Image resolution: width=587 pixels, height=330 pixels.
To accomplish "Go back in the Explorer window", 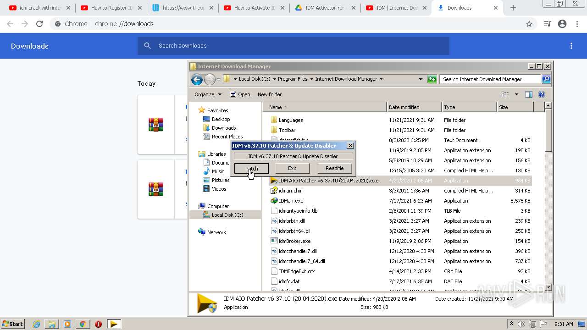I will (197, 79).
